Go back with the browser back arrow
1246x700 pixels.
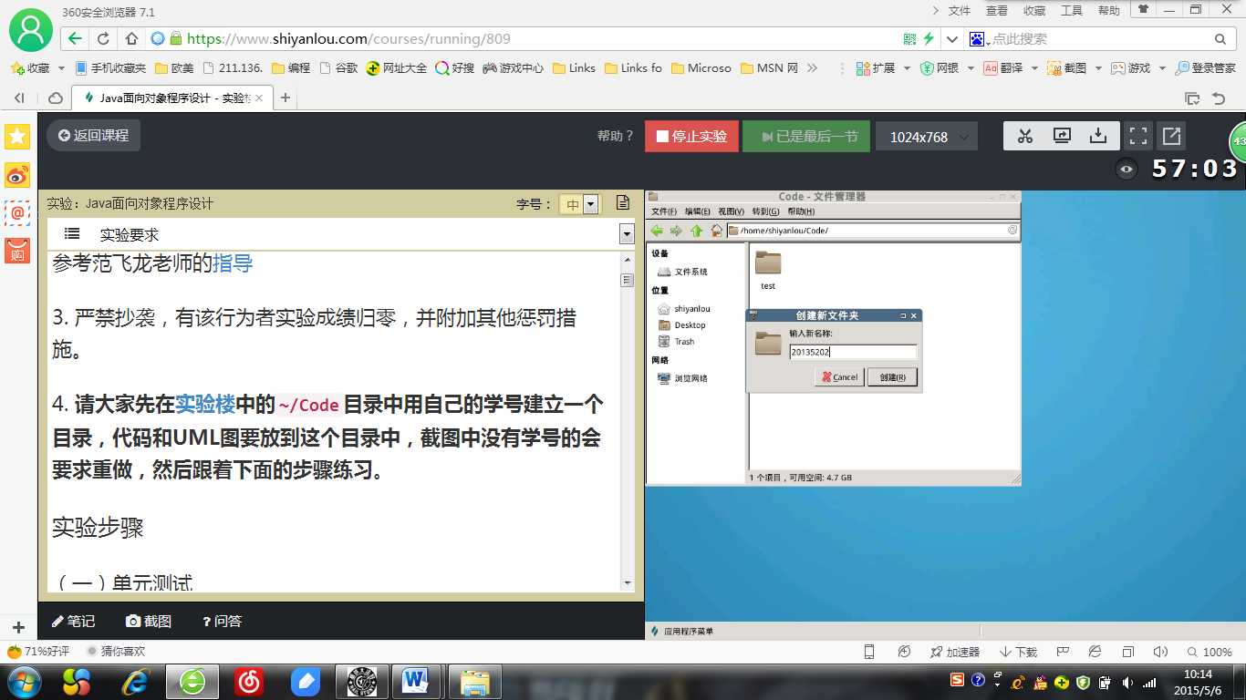pyautogui.click(x=75, y=38)
